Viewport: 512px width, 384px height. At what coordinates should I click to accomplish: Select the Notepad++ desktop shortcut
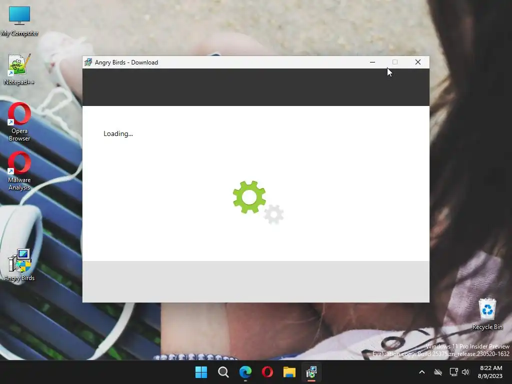[19, 69]
